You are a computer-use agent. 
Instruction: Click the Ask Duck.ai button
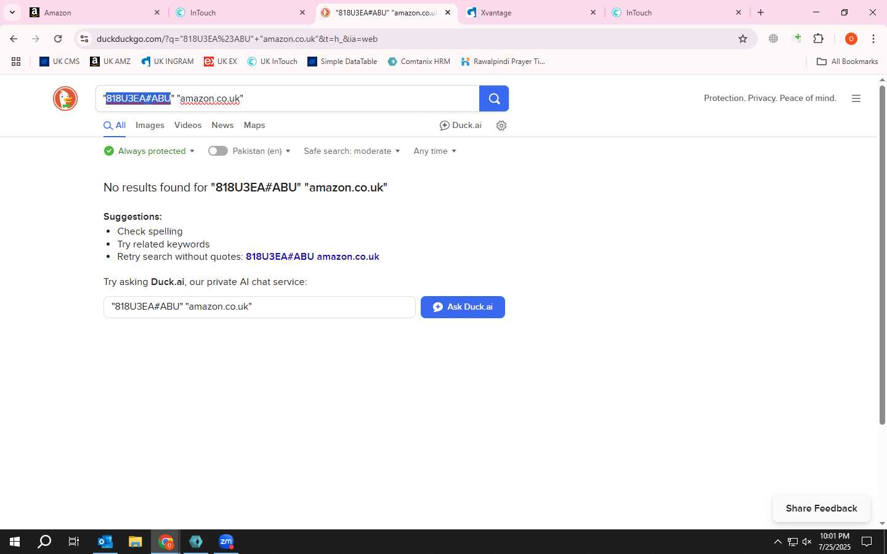[463, 307]
